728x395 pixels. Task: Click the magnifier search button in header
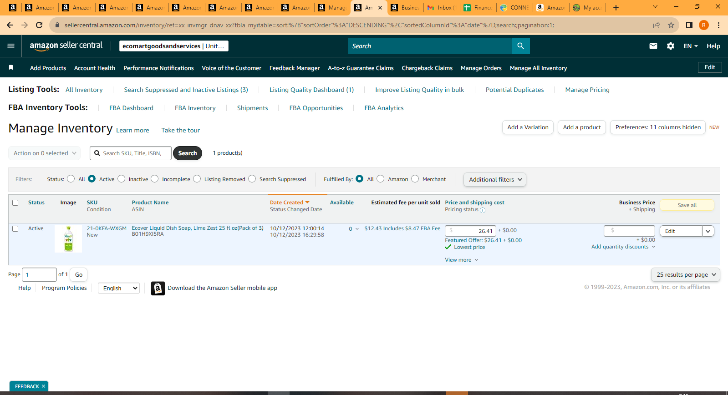(521, 46)
